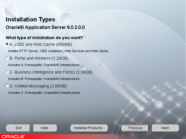Click 'Installs HTTP Server, J2EE containers' description
186x139 pixels.
pyautogui.click(x=58, y=51)
